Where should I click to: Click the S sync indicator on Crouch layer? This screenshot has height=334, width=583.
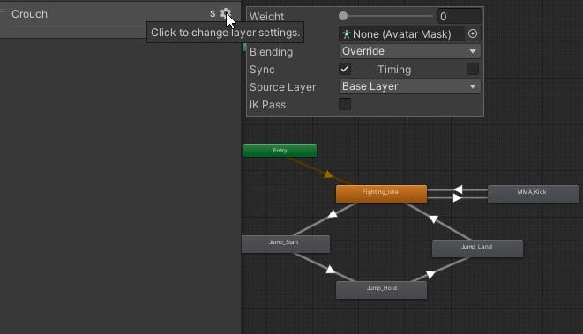coord(213,14)
